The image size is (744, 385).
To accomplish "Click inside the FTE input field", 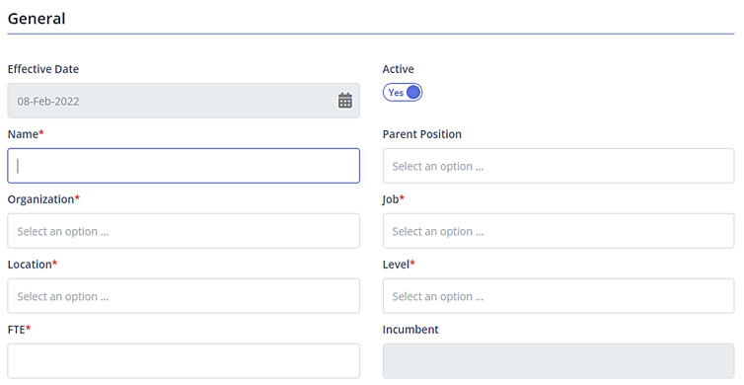I will point(184,360).
